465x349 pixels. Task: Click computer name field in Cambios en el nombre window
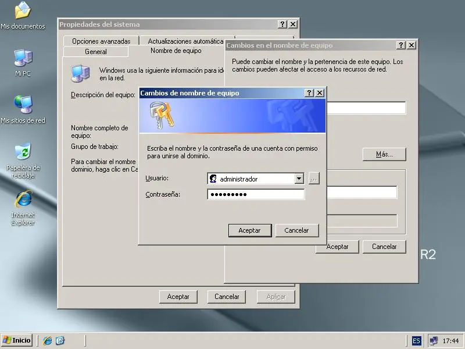click(366, 108)
